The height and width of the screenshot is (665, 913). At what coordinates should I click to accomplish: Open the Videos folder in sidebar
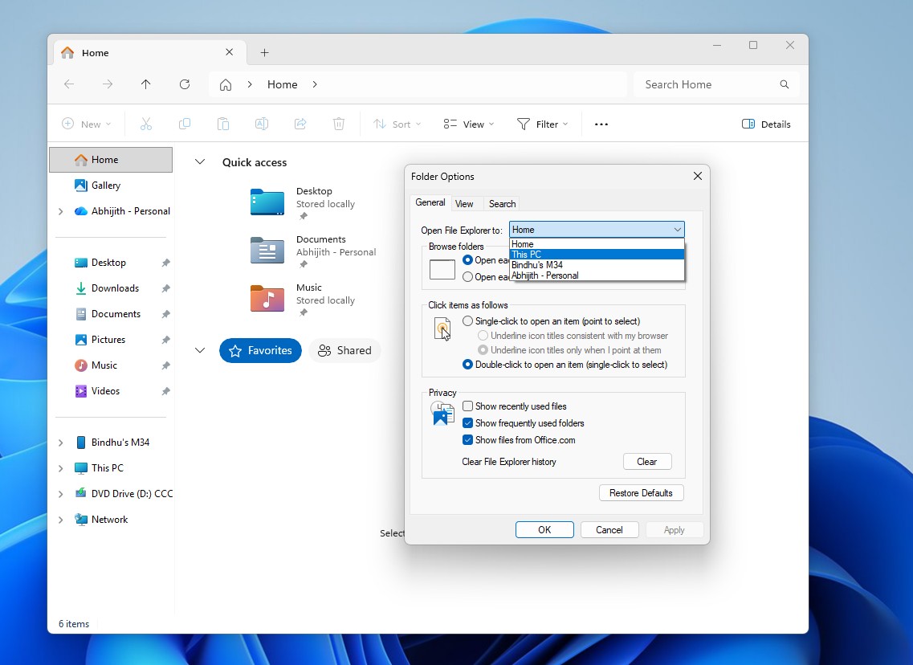105,391
